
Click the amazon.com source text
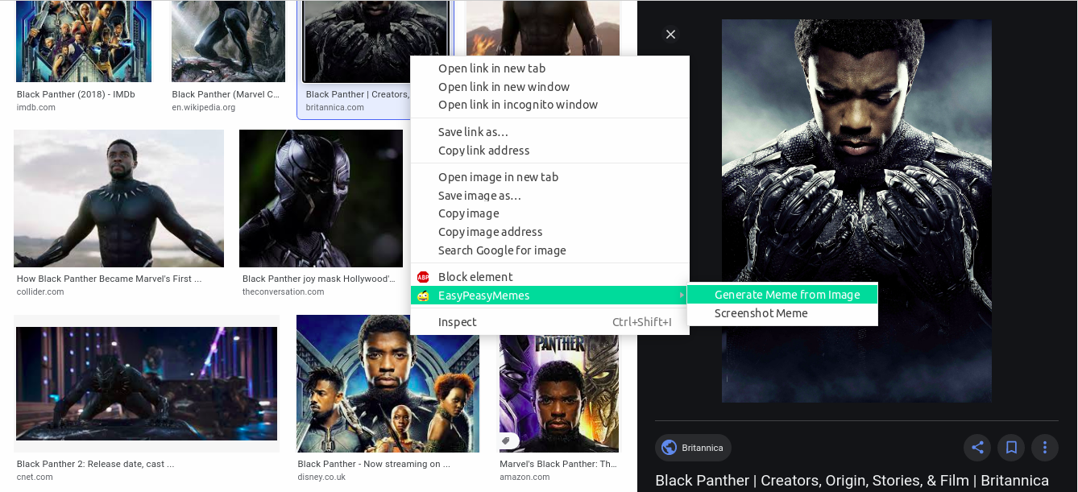(524, 477)
